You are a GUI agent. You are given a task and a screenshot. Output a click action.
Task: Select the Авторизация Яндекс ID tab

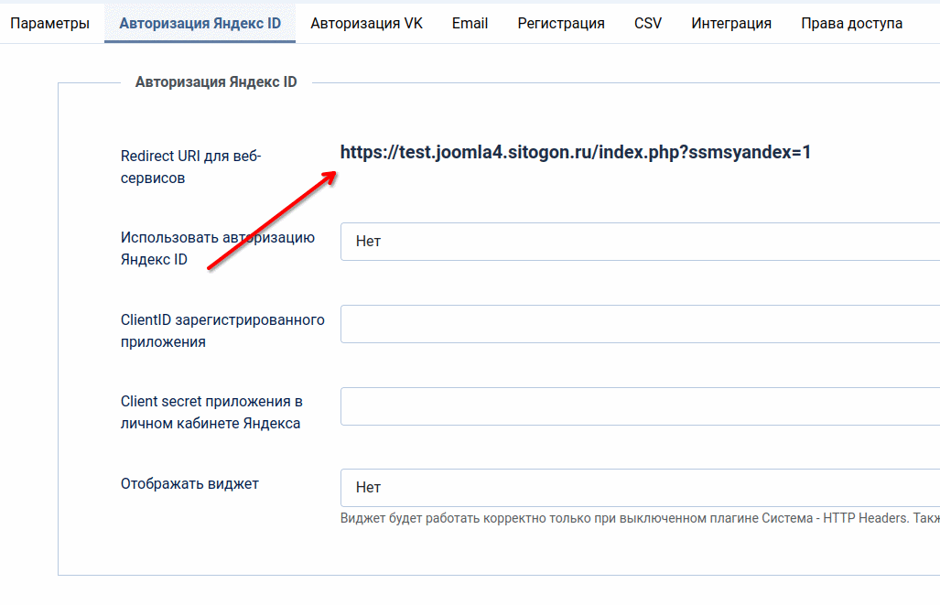[x=200, y=24]
